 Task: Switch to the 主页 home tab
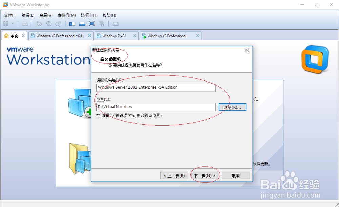click(x=15, y=36)
